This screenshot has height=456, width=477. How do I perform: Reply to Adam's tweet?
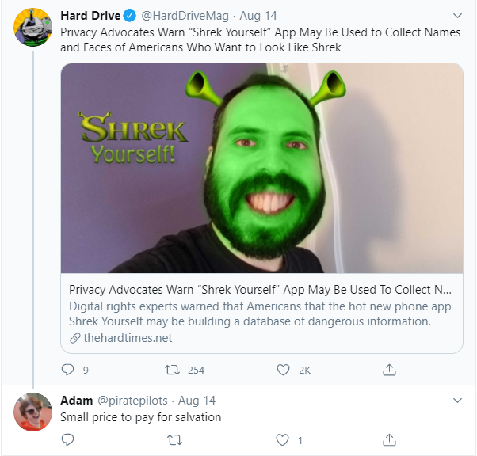click(x=68, y=439)
